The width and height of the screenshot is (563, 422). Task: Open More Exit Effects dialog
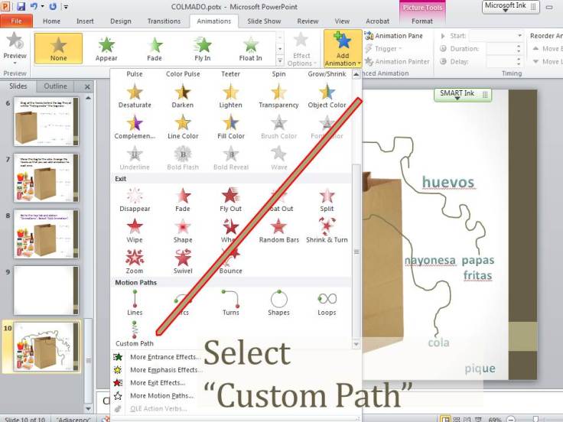pos(158,383)
